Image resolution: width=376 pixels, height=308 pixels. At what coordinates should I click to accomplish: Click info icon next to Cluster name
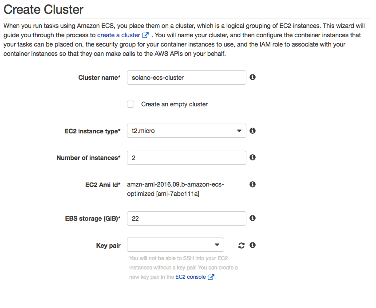pyautogui.click(x=252, y=77)
